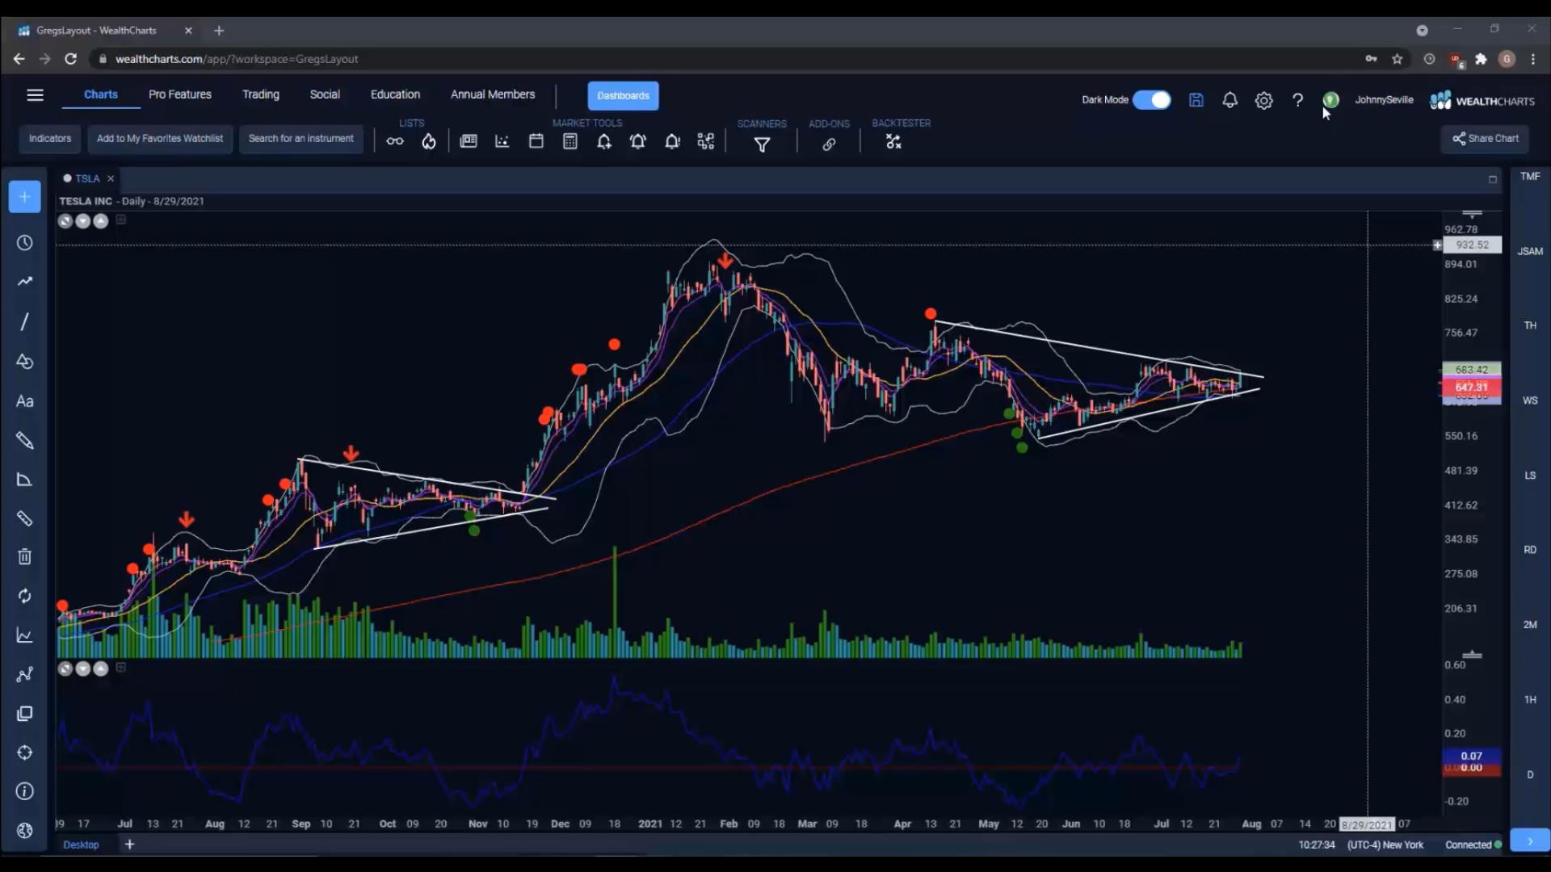Open the heatmap grid market tool

coord(706,142)
